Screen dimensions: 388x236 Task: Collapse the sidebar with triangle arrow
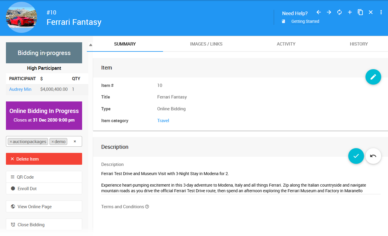(x=91, y=45)
